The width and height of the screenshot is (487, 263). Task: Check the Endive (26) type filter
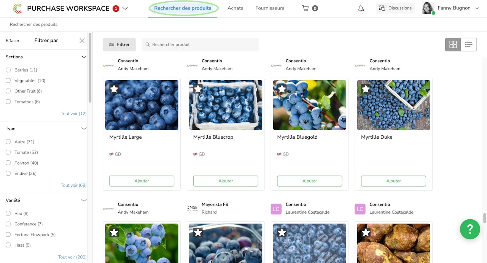point(8,174)
